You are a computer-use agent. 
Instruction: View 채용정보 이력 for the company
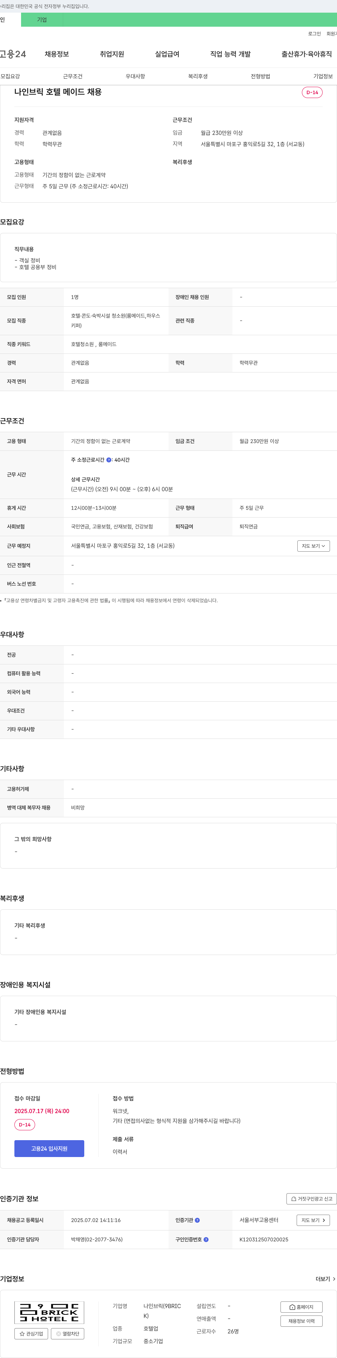pyautogui.click(x=301, y=1321)
